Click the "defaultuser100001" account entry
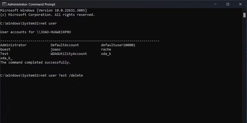 (x=118, y=45)
